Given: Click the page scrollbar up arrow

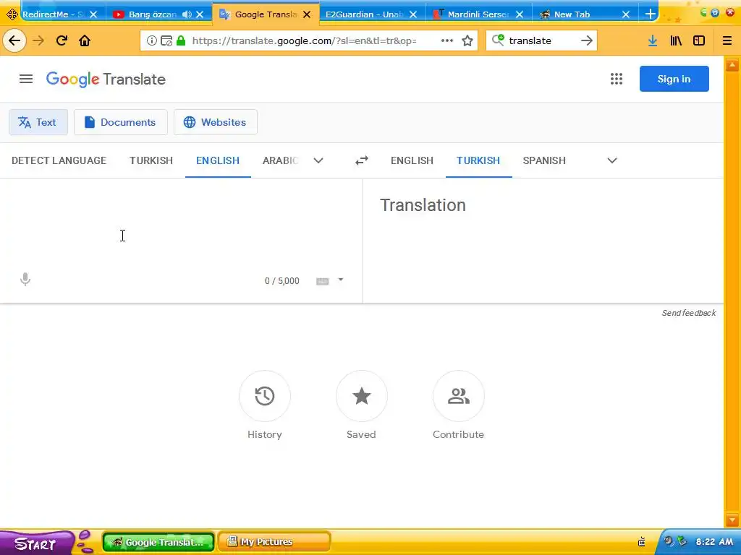Looking at the screenshot, I should click(x=732, y=64).
